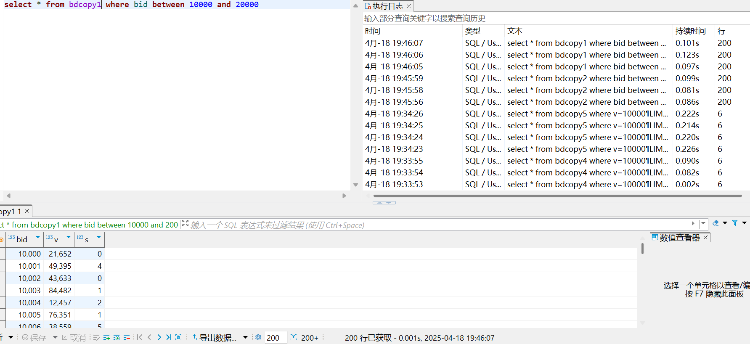Open dropdown next to export data button
This screenshot has width=750, height=344.
pos(245,337)
